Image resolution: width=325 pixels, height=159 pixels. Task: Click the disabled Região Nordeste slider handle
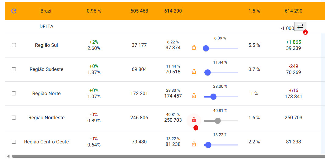point(217,121)
